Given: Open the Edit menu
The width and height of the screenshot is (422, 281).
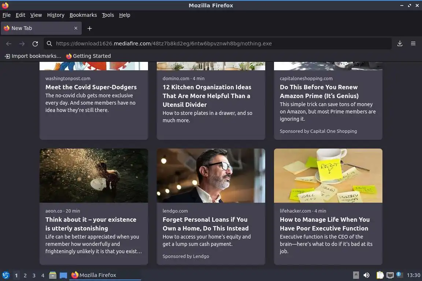Looking at the screenshot, I should [21, 15].
